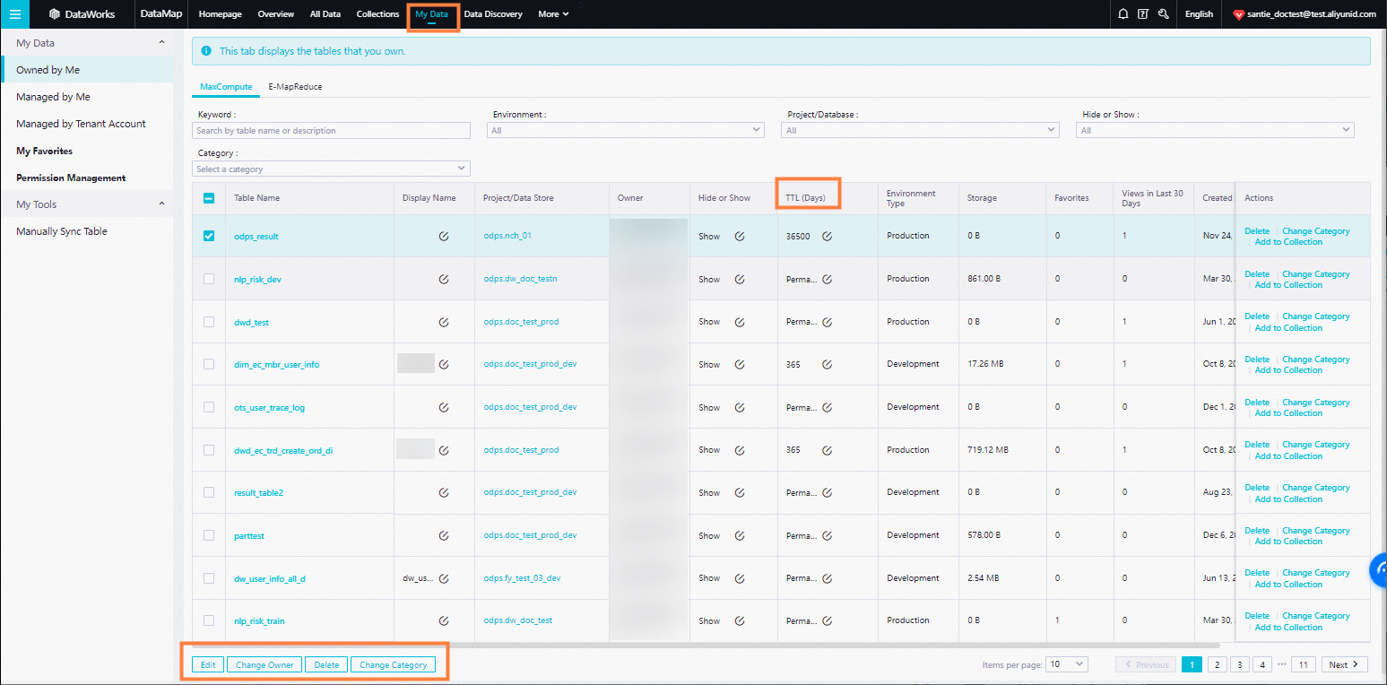Edit TTL for nlp_risk_dev row
Viewport: 1387px width, 685px height.
(828, 279)
